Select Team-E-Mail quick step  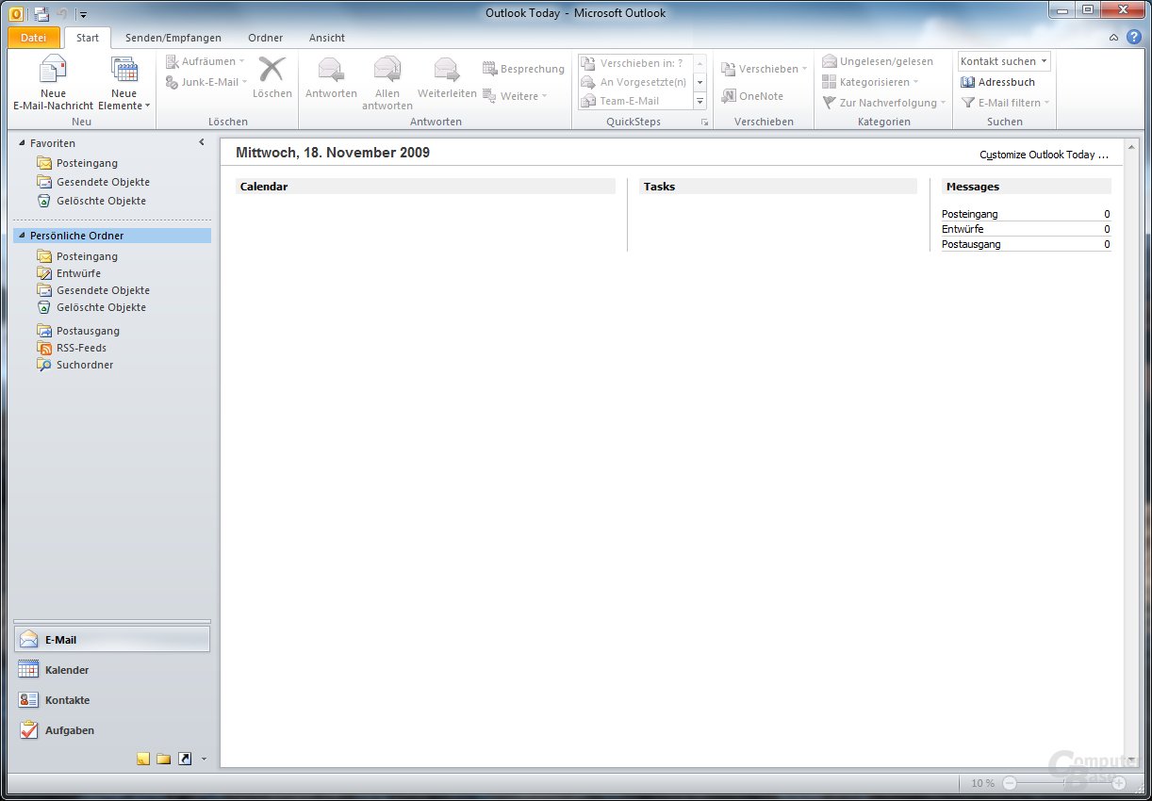click(636, 101)
